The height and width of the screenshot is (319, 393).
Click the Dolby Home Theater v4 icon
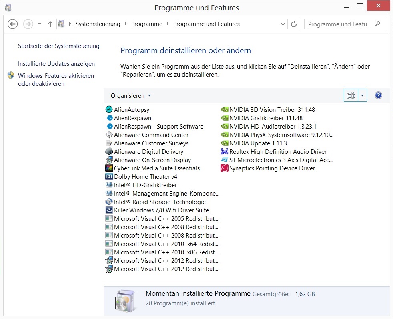[109, 176]
